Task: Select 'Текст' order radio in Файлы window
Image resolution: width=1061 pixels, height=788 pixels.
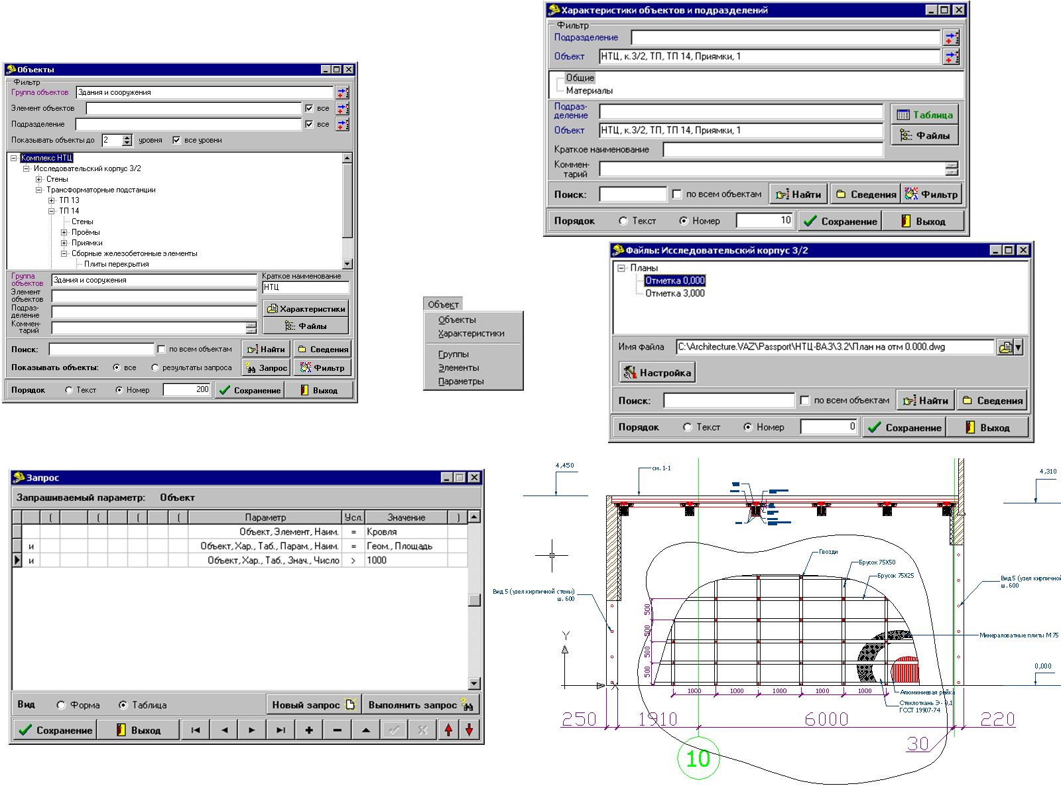Action: 687,428
